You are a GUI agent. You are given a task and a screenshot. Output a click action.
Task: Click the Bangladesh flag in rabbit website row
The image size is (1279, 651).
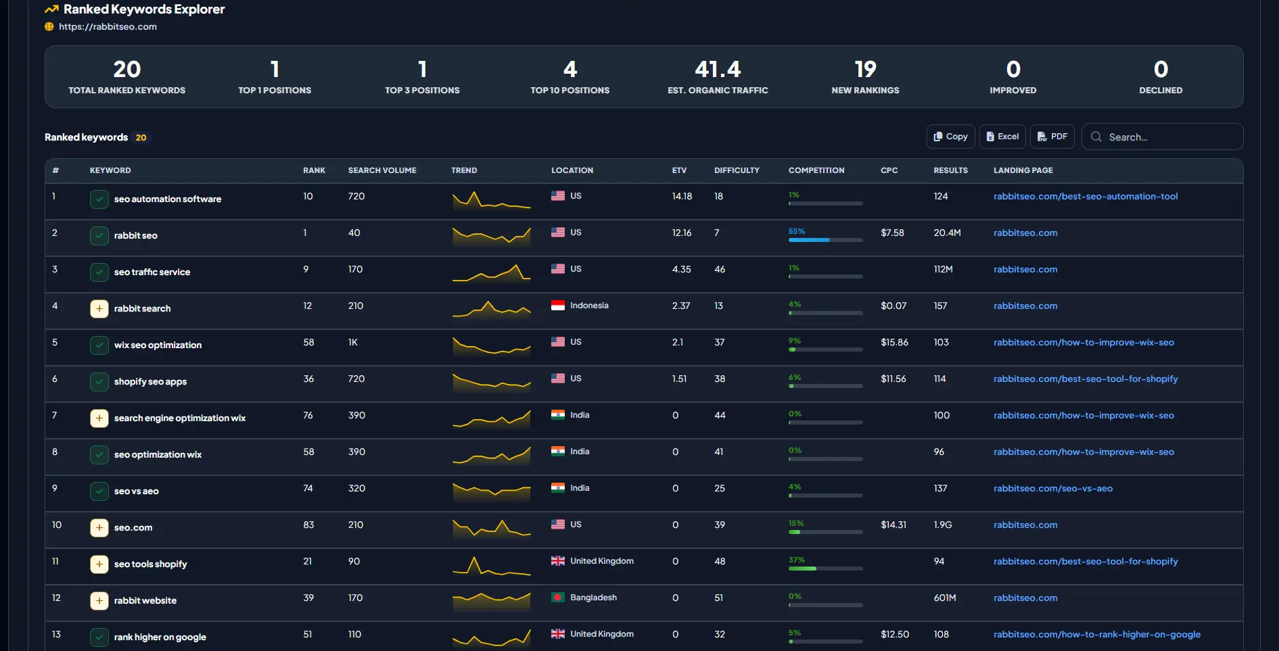click(x=558, y=598)
